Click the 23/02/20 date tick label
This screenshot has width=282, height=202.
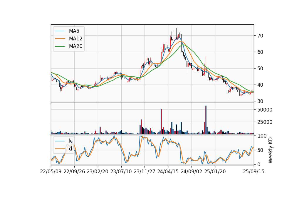(98, 172)
